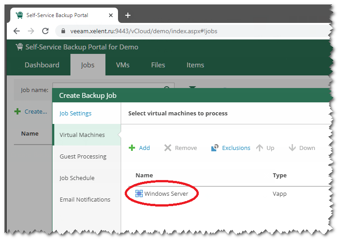
Task: Click the Create... job link
Action: click(x=35, y=111)
